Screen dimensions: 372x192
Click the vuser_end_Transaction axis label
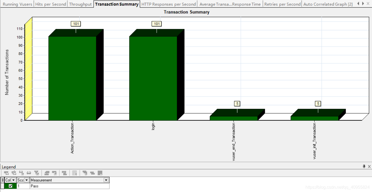[x=234, y=142]
